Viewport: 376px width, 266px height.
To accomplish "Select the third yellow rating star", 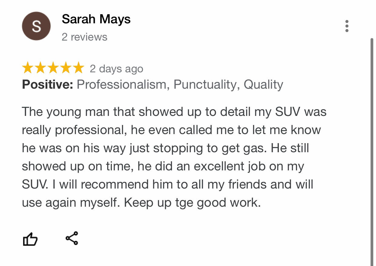I will click(x=53, y=68).
